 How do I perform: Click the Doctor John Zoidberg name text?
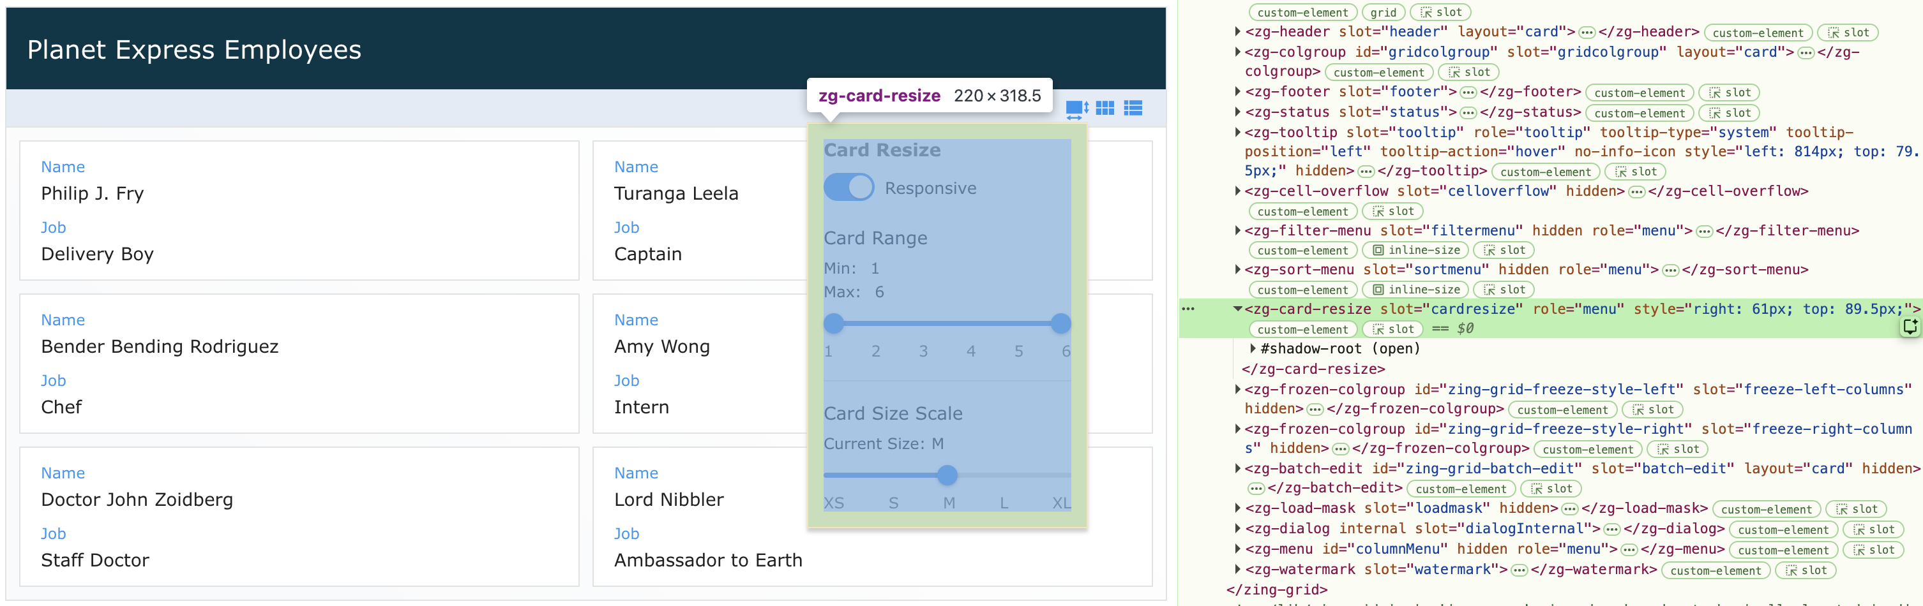[x=137, y=499]
